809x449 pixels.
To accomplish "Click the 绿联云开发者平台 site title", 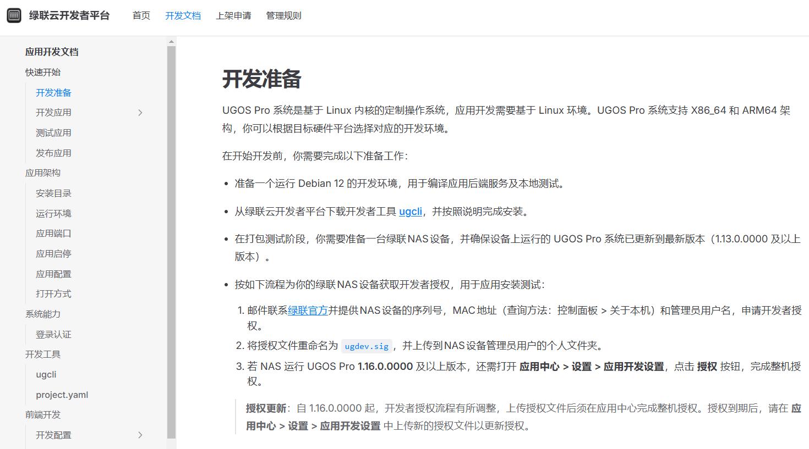I will [69, 15].
